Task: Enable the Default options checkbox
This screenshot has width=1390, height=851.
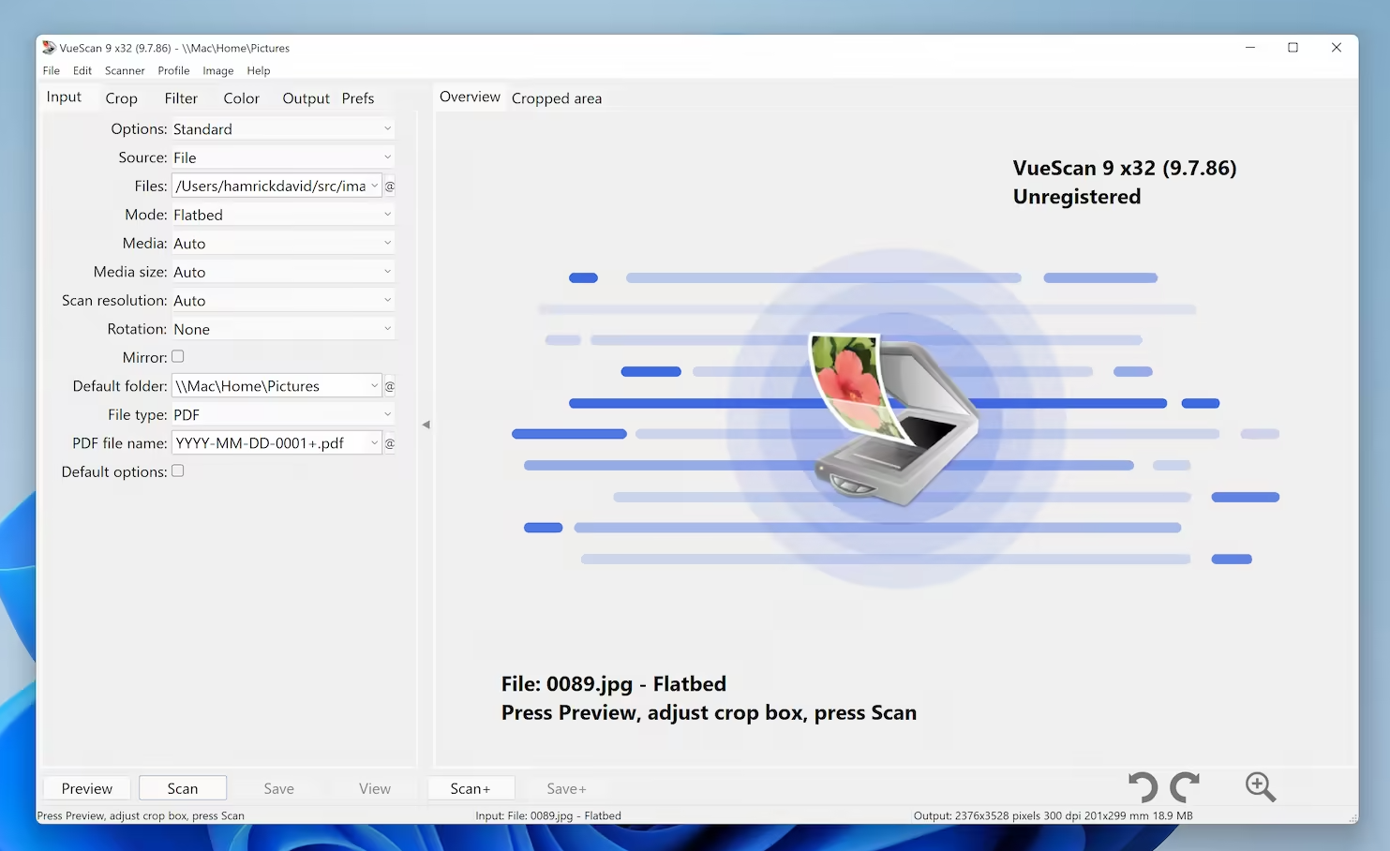Action: 178,471
